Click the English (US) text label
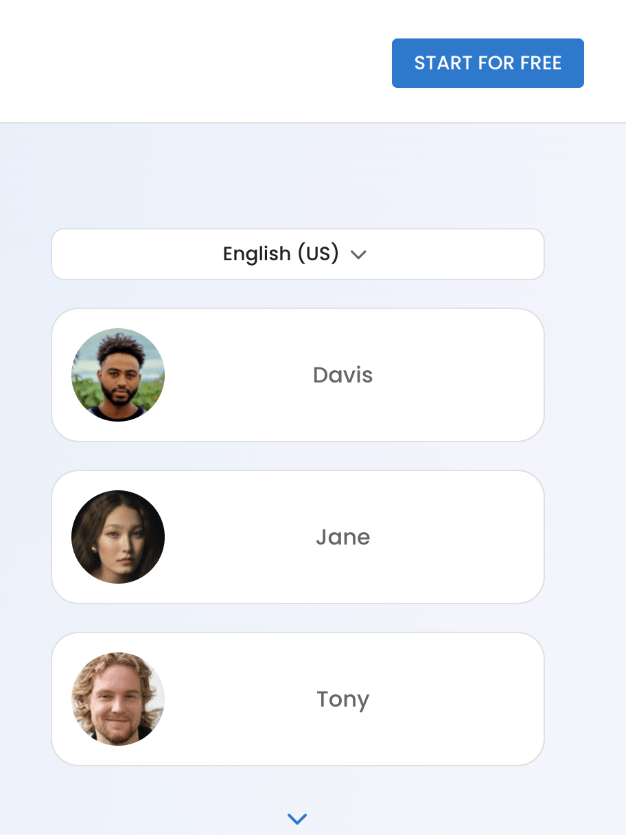The height and width of the screenshot is (835, 626). 281,254
